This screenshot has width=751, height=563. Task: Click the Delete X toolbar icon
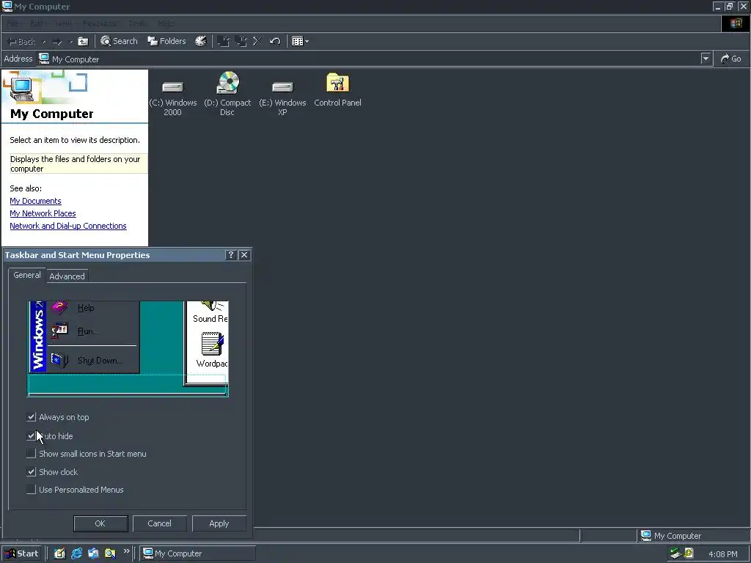pos(257,41)
